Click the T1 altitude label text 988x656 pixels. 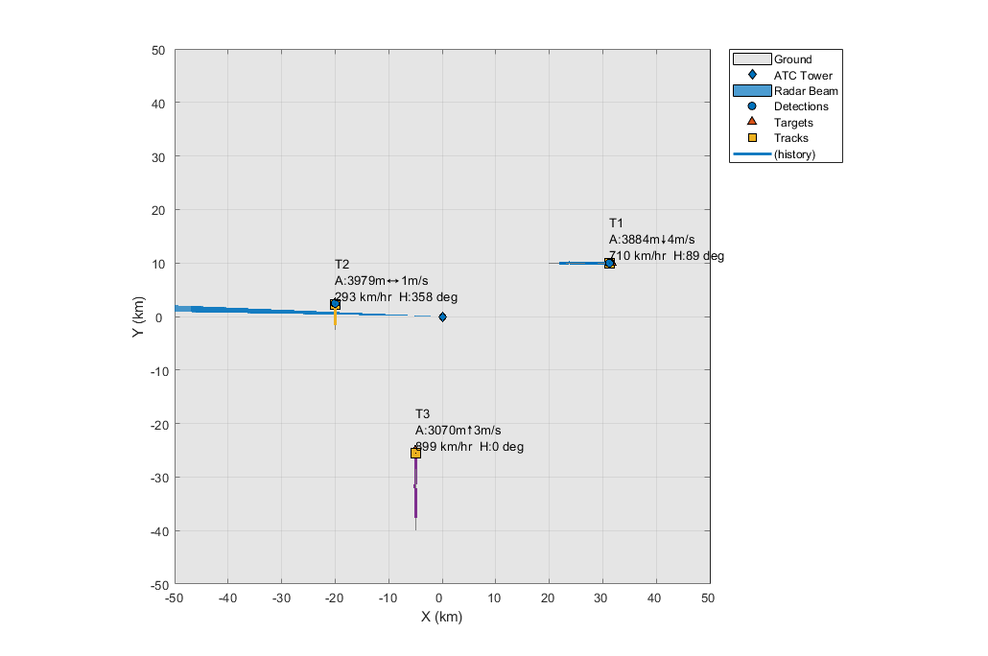click(651, 240)
